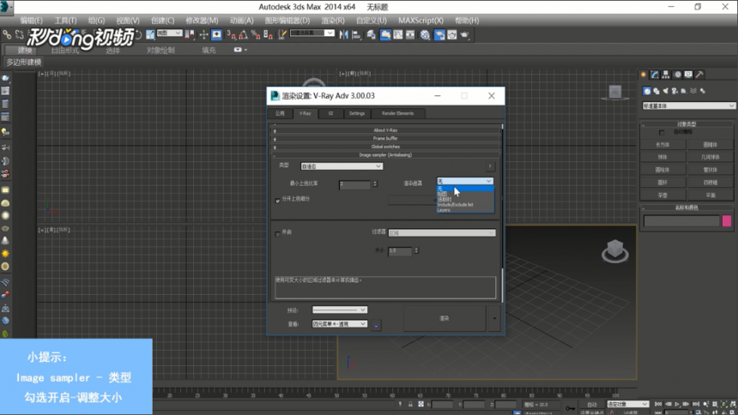Open the 类型 sampler type dropdown

342,166
